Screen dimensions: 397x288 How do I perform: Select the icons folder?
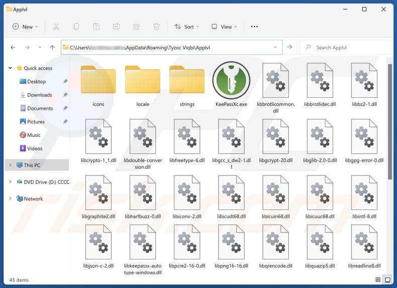tap(98, 80)
